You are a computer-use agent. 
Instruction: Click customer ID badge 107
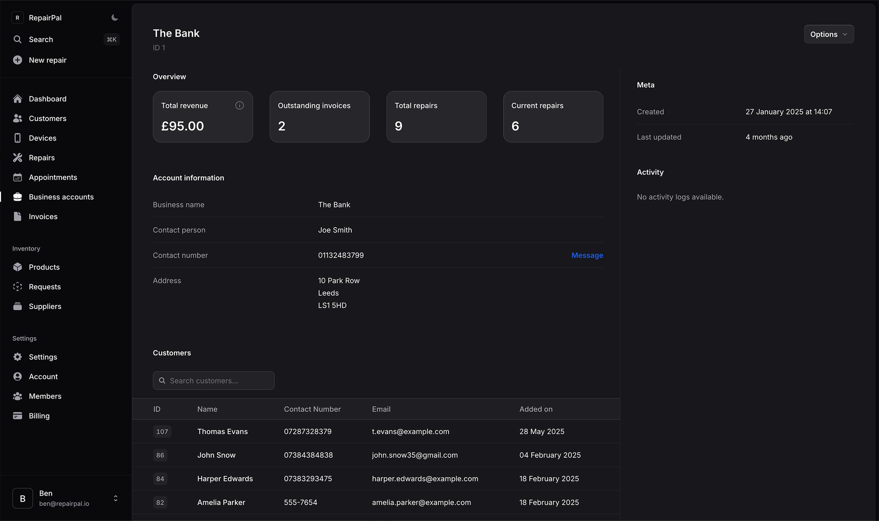pyautogui.click(x=162, y=432)
